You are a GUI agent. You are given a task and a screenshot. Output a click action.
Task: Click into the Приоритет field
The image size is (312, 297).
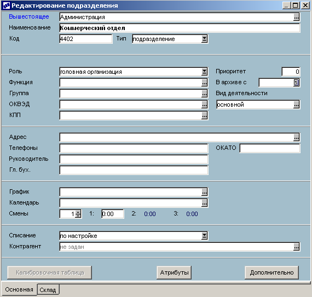click(291, 72)
